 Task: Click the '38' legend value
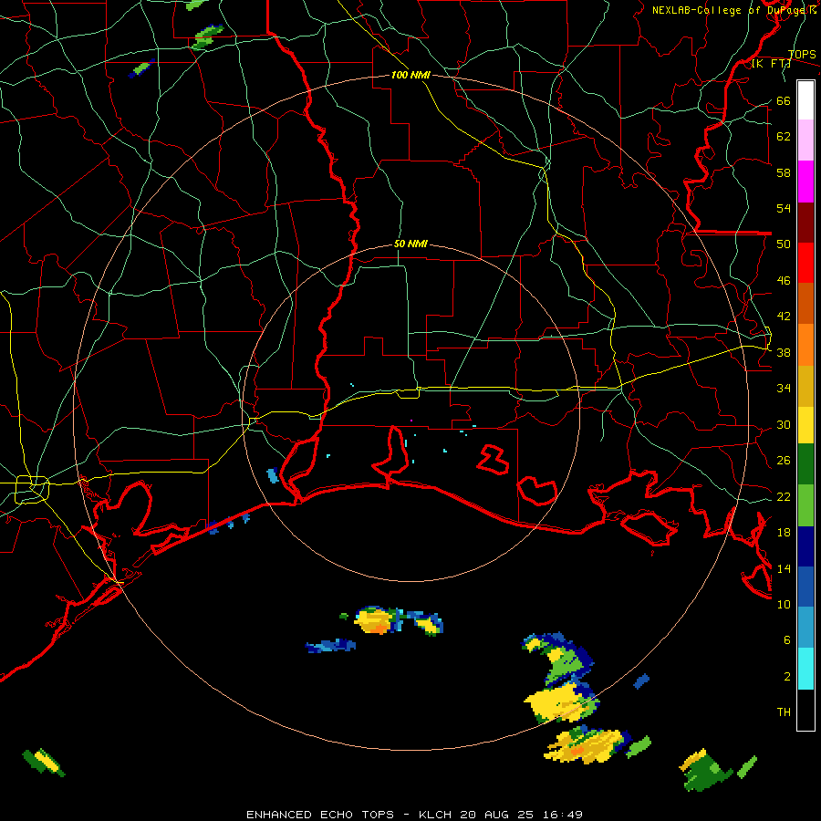[784, 353]
